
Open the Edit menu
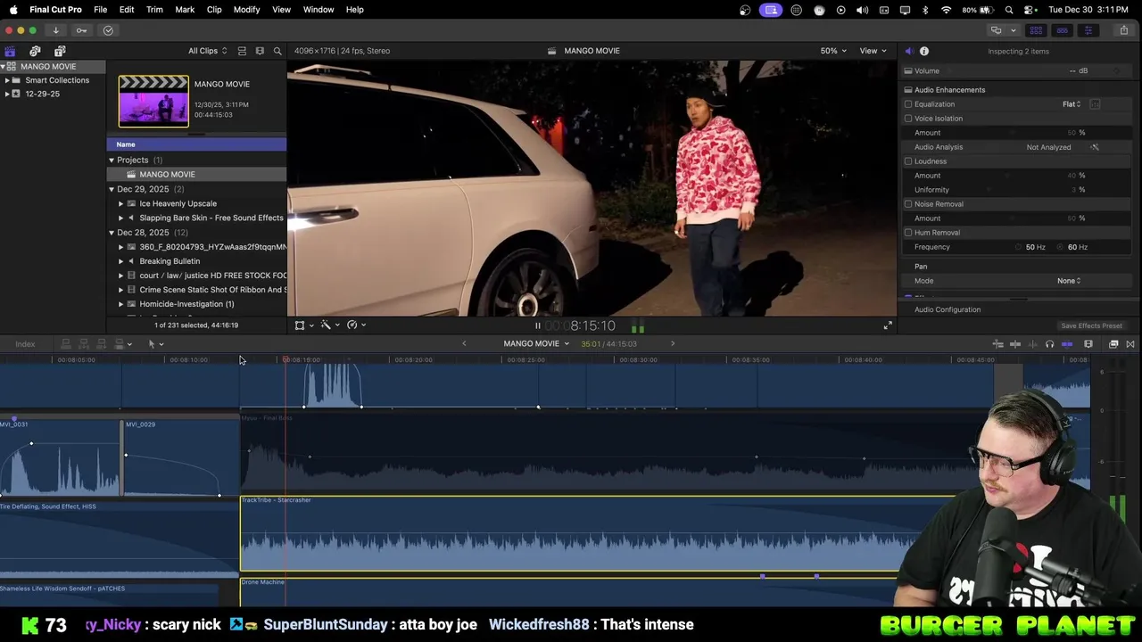[127, 9]
